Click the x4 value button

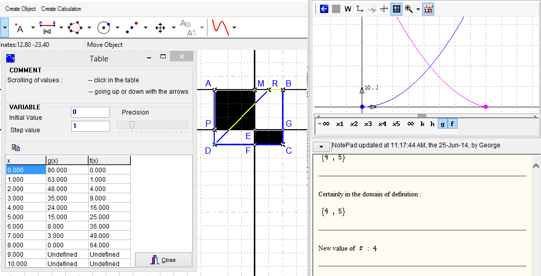coord(382,124)
